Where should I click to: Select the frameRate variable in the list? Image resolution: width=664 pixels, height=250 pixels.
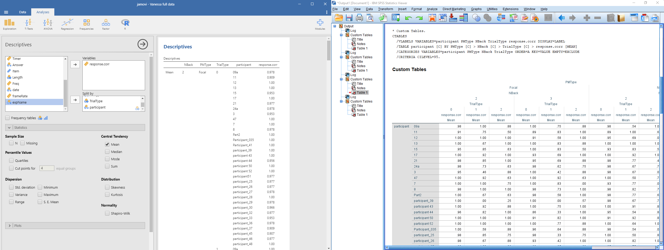point(34,96)
